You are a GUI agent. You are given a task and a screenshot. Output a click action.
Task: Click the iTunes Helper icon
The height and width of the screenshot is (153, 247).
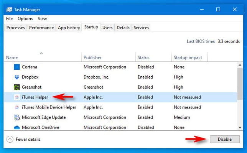coord(17,97)
